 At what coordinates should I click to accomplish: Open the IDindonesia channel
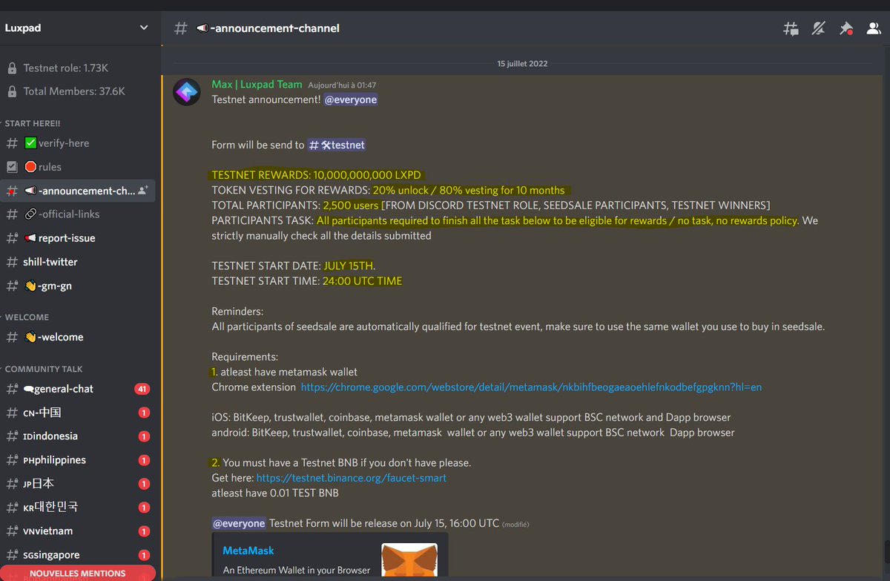click(x=78, y=436)
